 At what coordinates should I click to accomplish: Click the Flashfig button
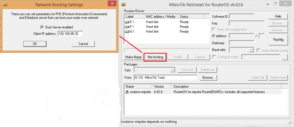pos(278,40)
